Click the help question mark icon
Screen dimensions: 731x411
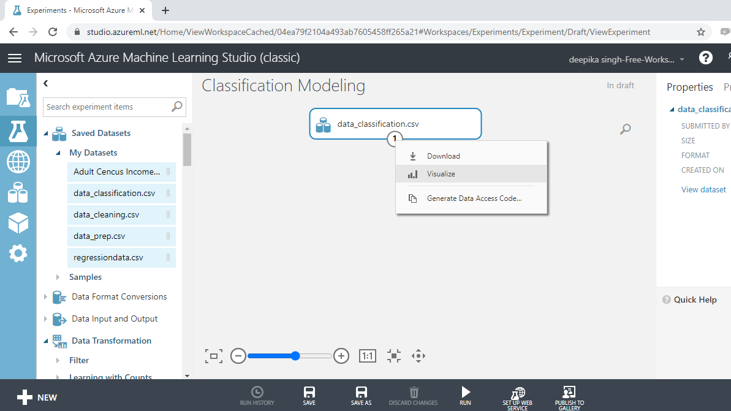pos(705,58)
